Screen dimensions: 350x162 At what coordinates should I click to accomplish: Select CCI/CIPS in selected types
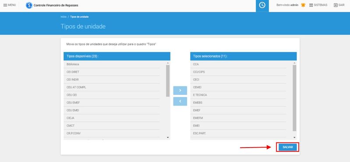[238, 72]
